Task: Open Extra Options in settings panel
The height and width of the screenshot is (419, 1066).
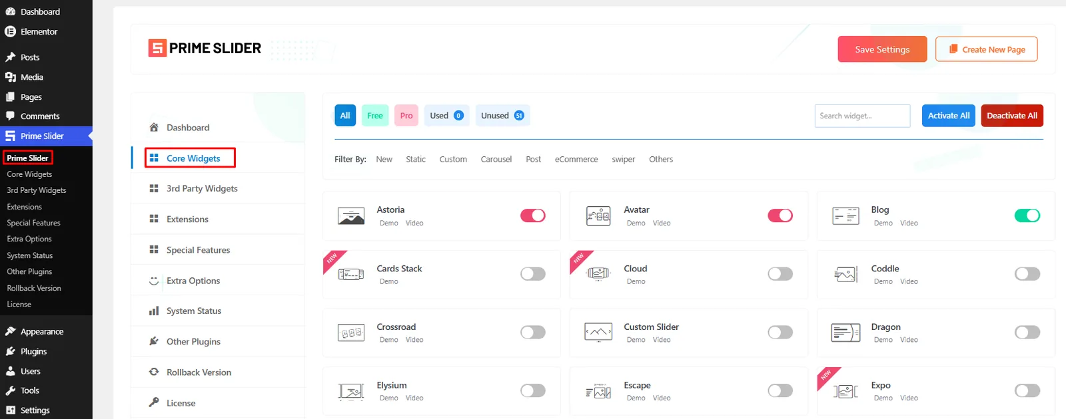Action: pyautogui.click(x=193, y=281)
